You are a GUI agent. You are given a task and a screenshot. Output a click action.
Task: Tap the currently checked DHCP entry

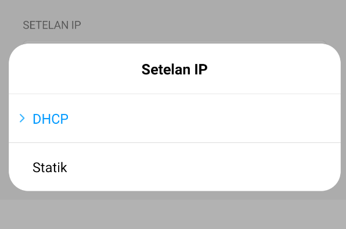tap(175, 119)
